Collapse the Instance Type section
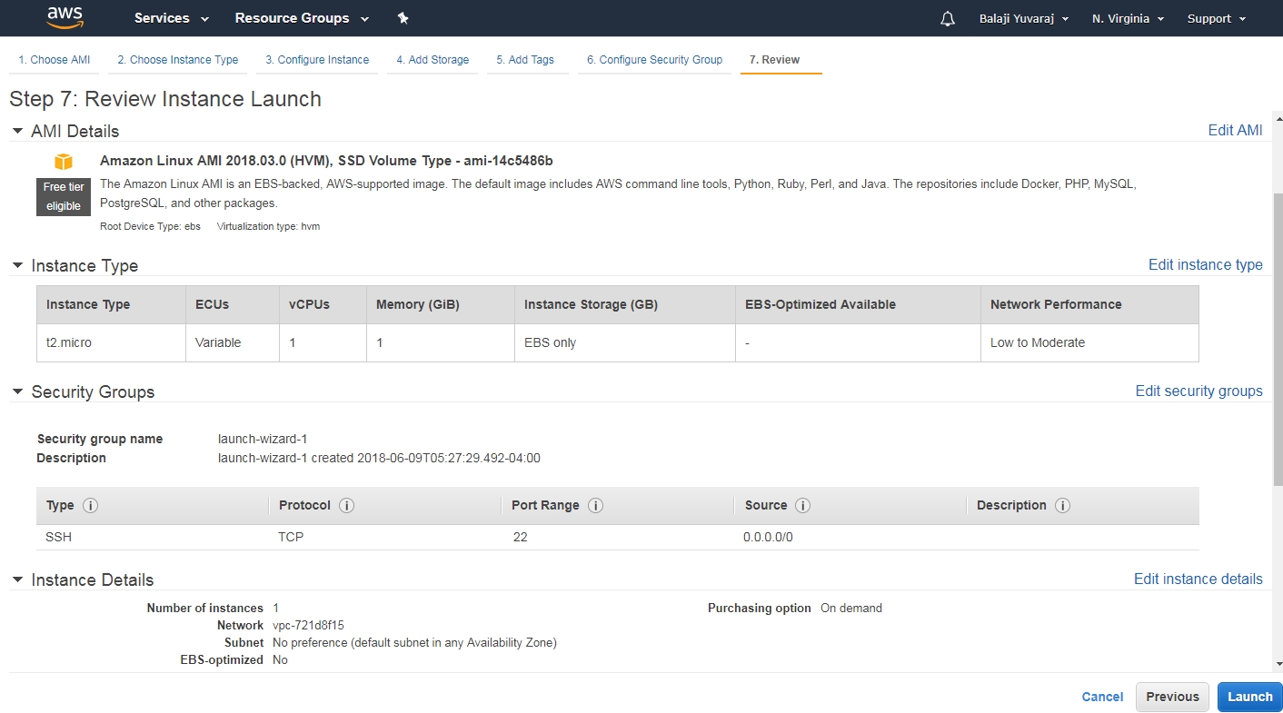Viewport: 1283px width, 713px height. point(17,265)
